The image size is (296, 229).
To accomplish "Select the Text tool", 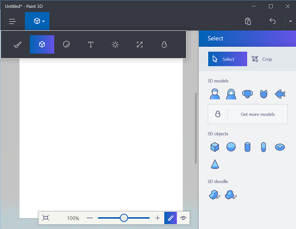I will coord(91,45).
